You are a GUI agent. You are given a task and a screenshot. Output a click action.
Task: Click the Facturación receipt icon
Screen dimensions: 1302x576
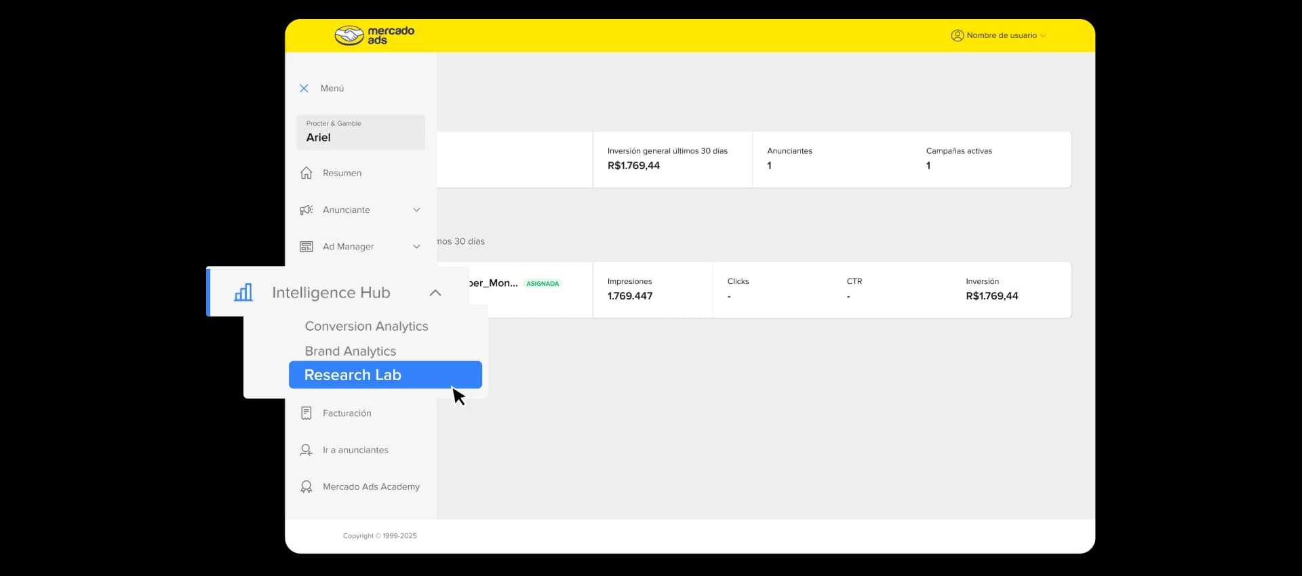[307, 413]
